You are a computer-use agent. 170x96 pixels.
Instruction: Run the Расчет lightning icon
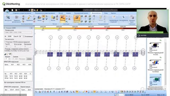[x=53, y=17]
